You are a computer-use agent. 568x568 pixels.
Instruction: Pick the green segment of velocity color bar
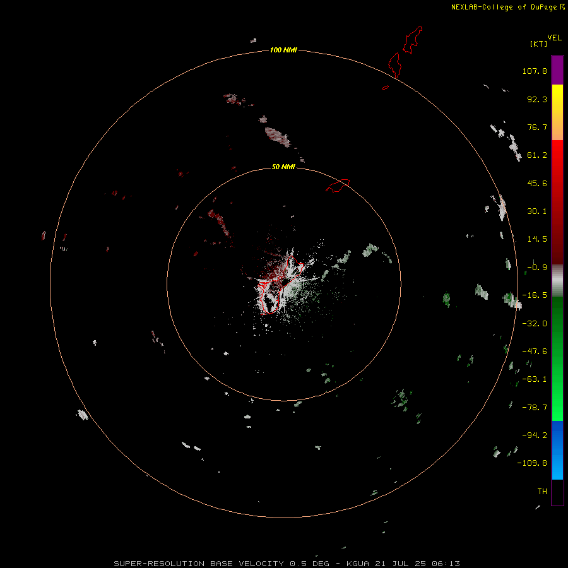click(x=557, y=358)
